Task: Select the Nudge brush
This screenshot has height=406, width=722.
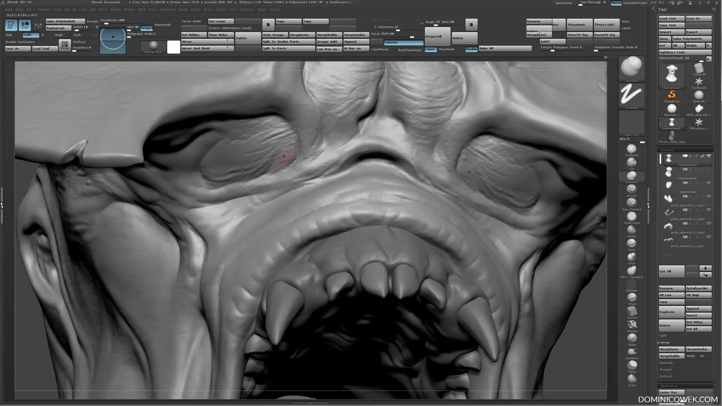Action: [632, 339]
